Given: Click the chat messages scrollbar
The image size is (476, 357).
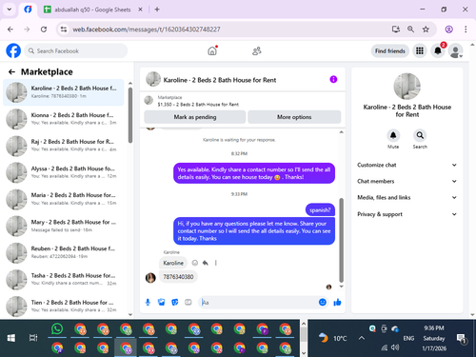Looking at the screenshot, I should click(x=341, y=240).
